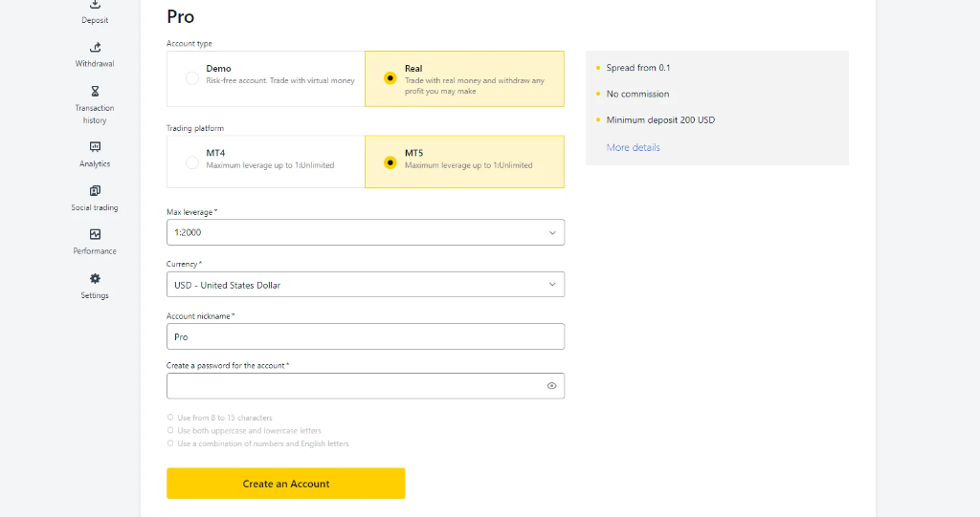Choose the MT5 trading platform radio
The height and width of the screenshot is (517, 980).
pos(390,162)
